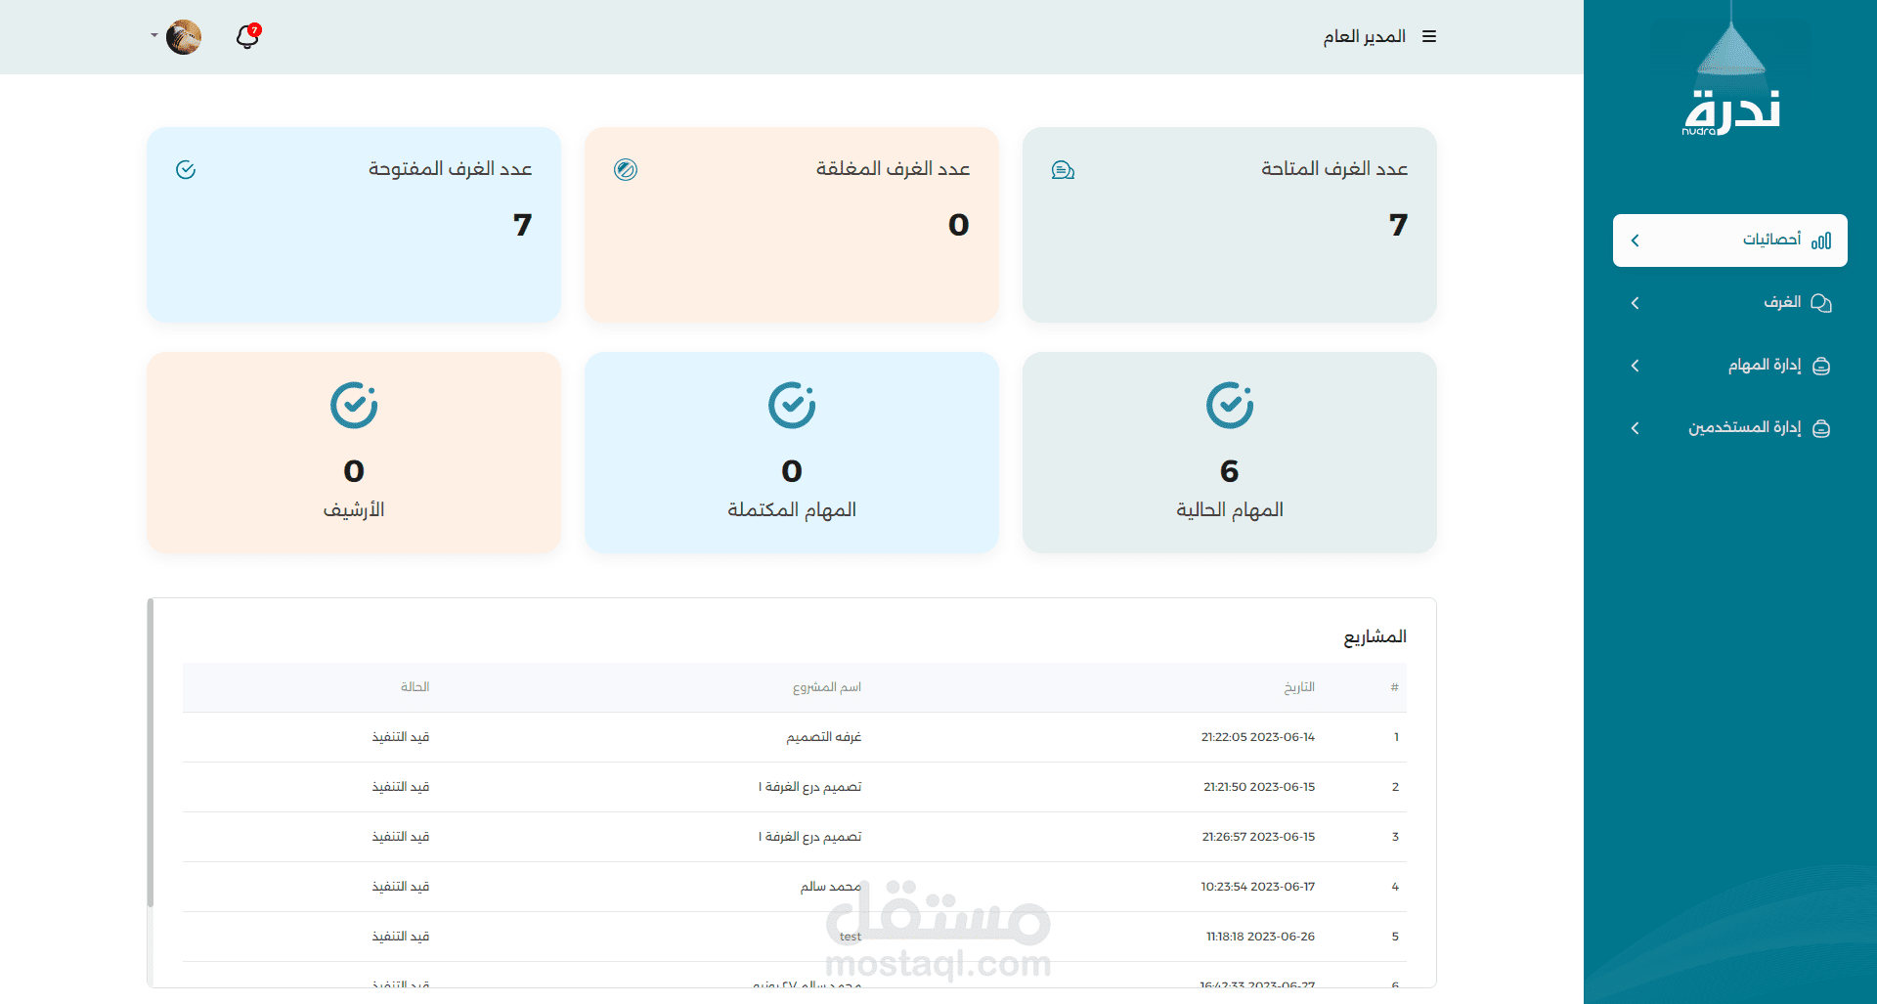Screen dimensions: 1877x1004
Task: Expand the إدارة المهام chevron
Action: pos(1636,366)
